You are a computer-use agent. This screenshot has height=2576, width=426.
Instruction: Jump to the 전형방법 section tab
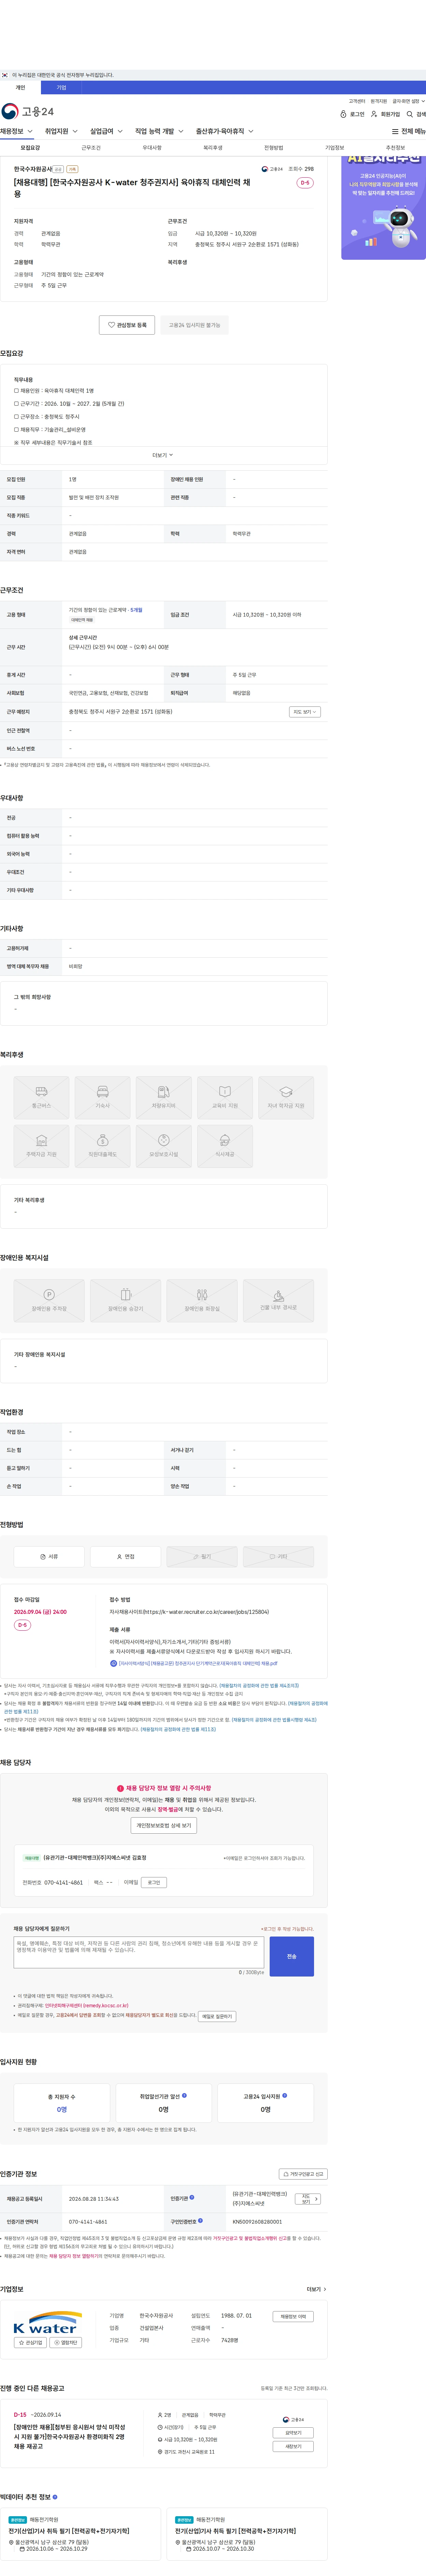(273, 148)
